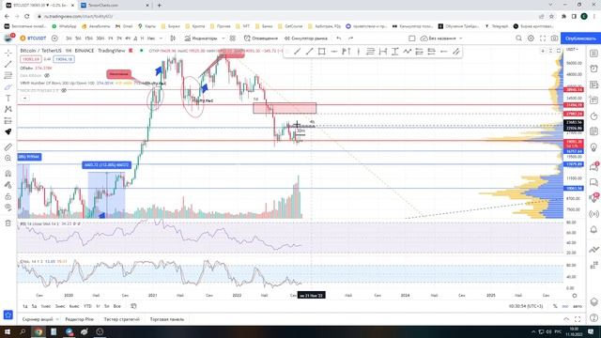Add symbol with the plus circle icon
This screenshot has width=601, height=338.
(54, 38)
